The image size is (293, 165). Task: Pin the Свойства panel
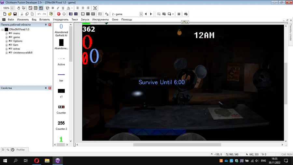click(x=46, y=88)
